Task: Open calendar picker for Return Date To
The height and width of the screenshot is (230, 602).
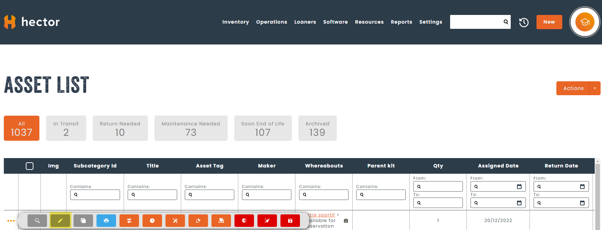Action: click(582, 203)
